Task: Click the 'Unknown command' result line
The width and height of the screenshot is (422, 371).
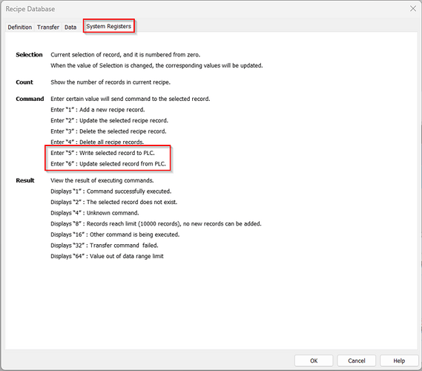Action: (x=95, y=213)
